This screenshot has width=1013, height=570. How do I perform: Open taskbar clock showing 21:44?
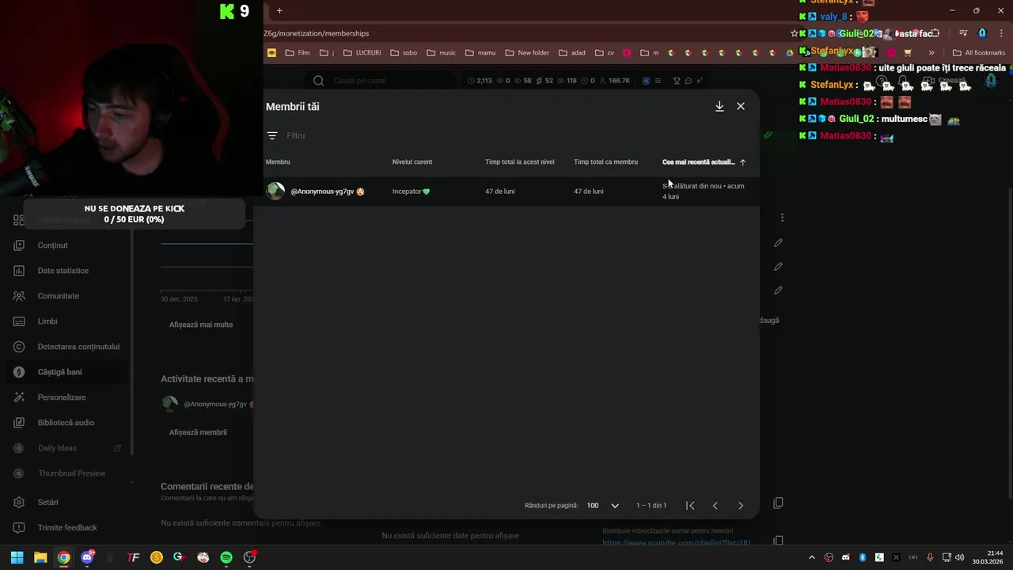(989, 557)
